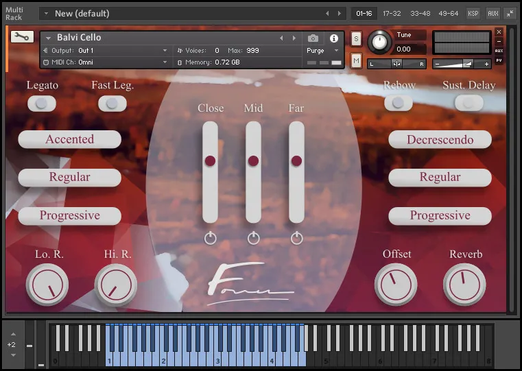Viewport: 522px width, 371px height.
Task: Click the Multi Rack label
Action: click(x=14, y=14)
